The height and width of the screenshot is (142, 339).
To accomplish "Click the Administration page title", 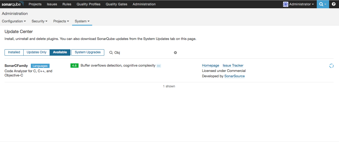I will [15, 14].
